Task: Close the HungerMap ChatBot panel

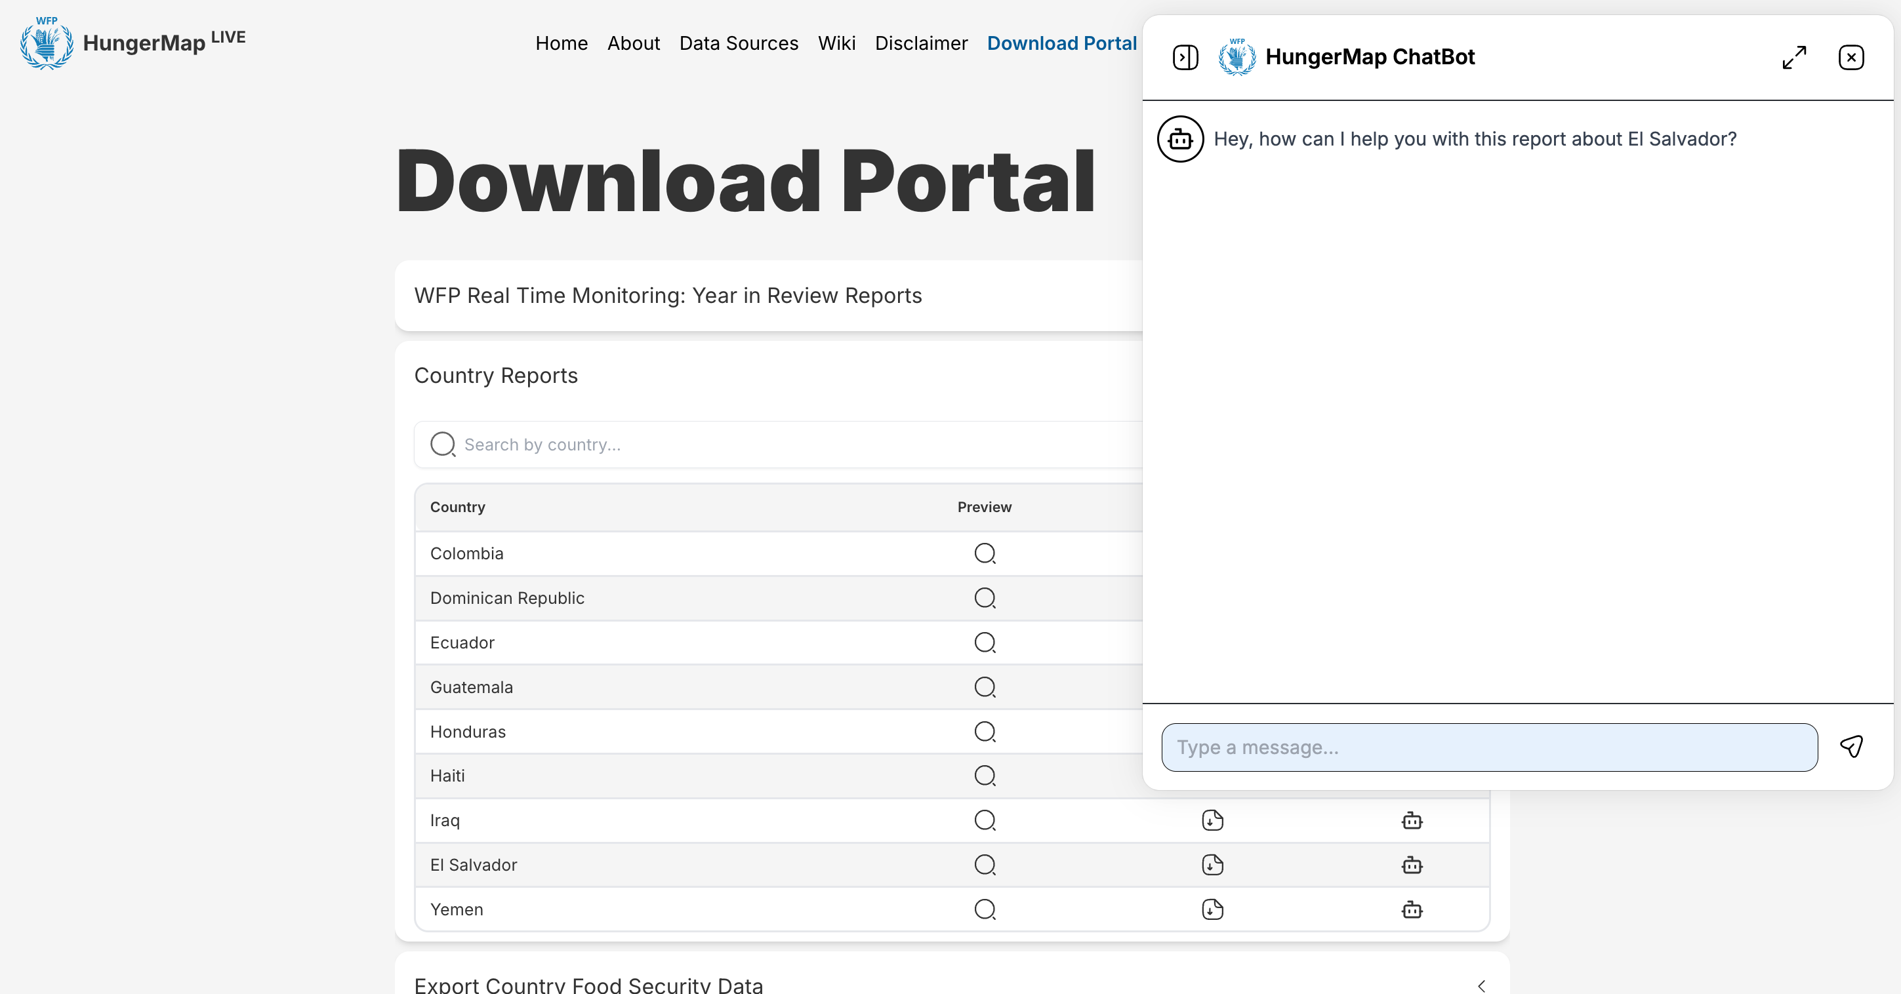Action: 1851,58
